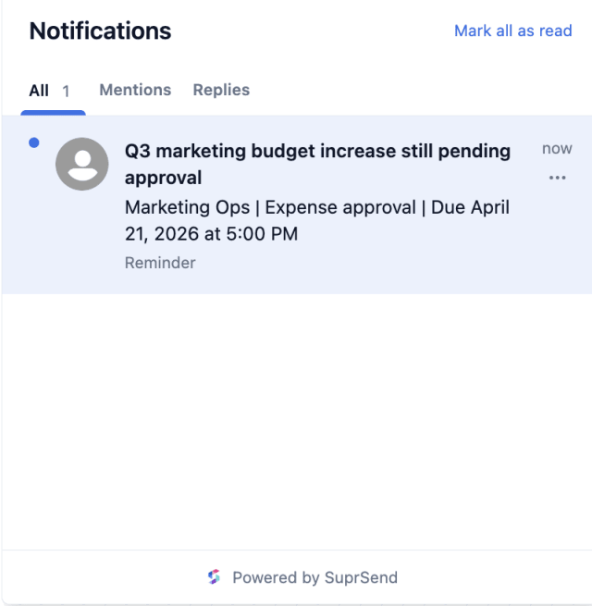Screen dimensions: 592x606
Task: Open Q3 marketing budget increase notification title
Action: [x=317, y=165]
